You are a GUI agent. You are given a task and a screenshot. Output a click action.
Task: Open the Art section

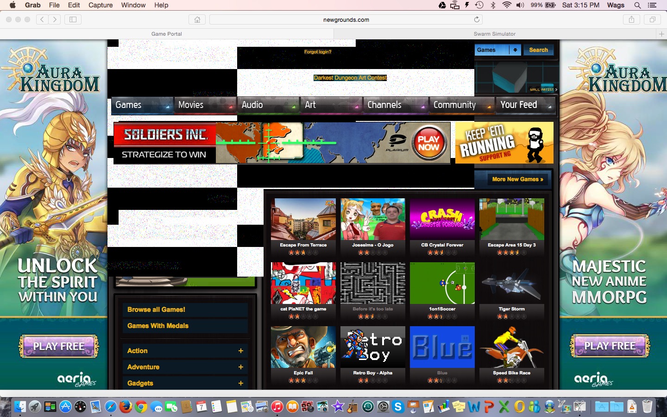tap(331, 105)
